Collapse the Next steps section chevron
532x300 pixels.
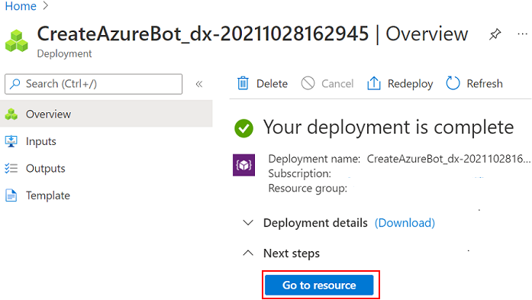coord(248,253)
